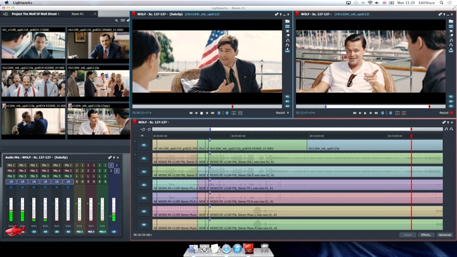Click the Spotlight search icon in the menu bar
Screen dimensions: 457x257
click(x=442, y=3)
